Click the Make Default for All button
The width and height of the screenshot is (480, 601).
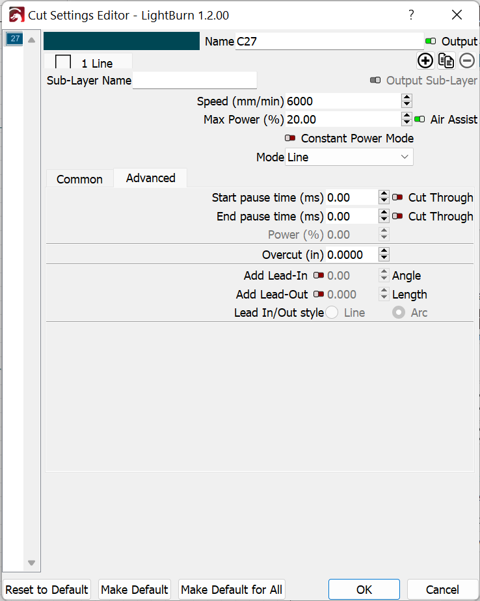tap(232, 589)
